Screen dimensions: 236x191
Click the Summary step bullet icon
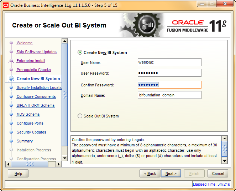pyautogui.click(x=11, y=141)
